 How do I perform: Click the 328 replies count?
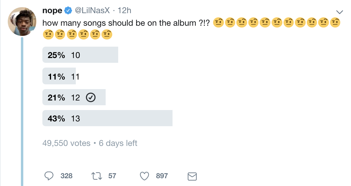point(66,176)
